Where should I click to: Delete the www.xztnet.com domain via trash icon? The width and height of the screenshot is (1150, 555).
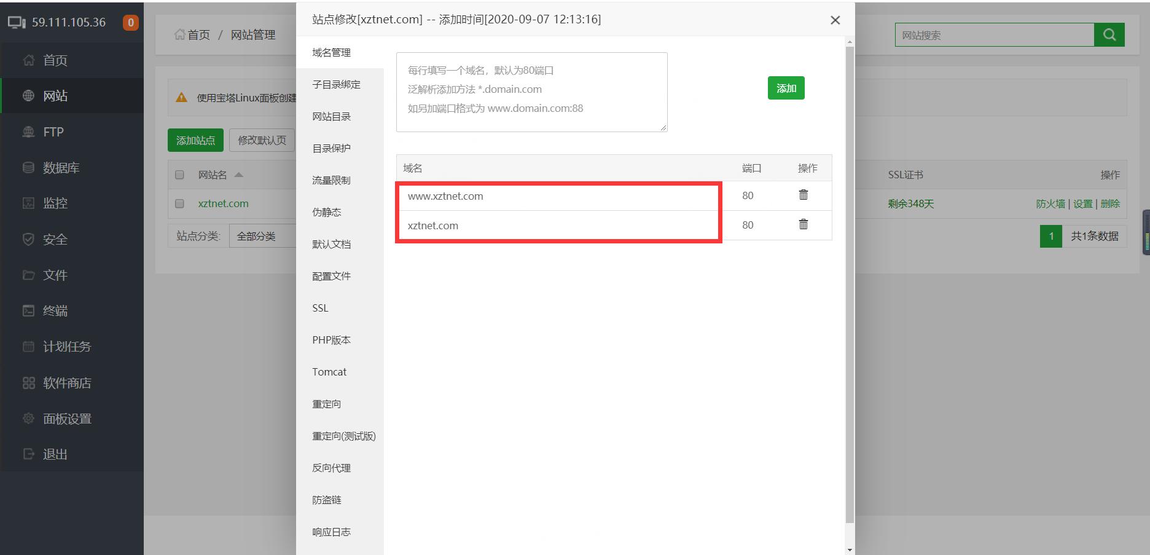803,195
